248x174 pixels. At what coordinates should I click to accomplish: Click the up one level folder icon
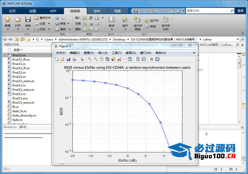click(x=16, y=39)
